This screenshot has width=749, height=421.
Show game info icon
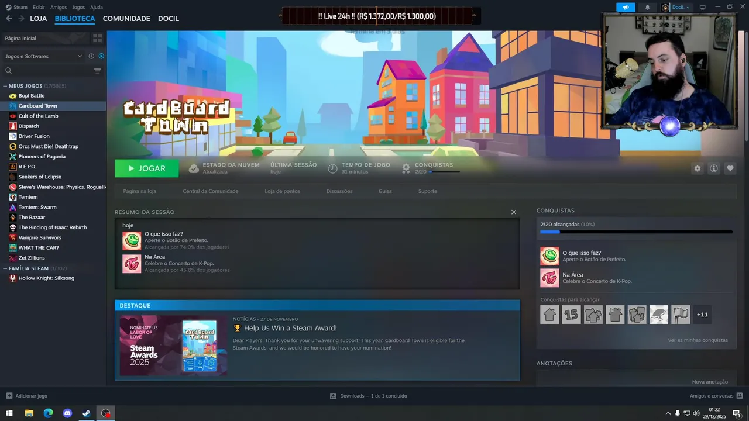pos(714,168)
